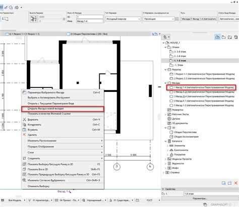Collapse the Свойства properties section
239x207 pixels.
coord(163,189)
